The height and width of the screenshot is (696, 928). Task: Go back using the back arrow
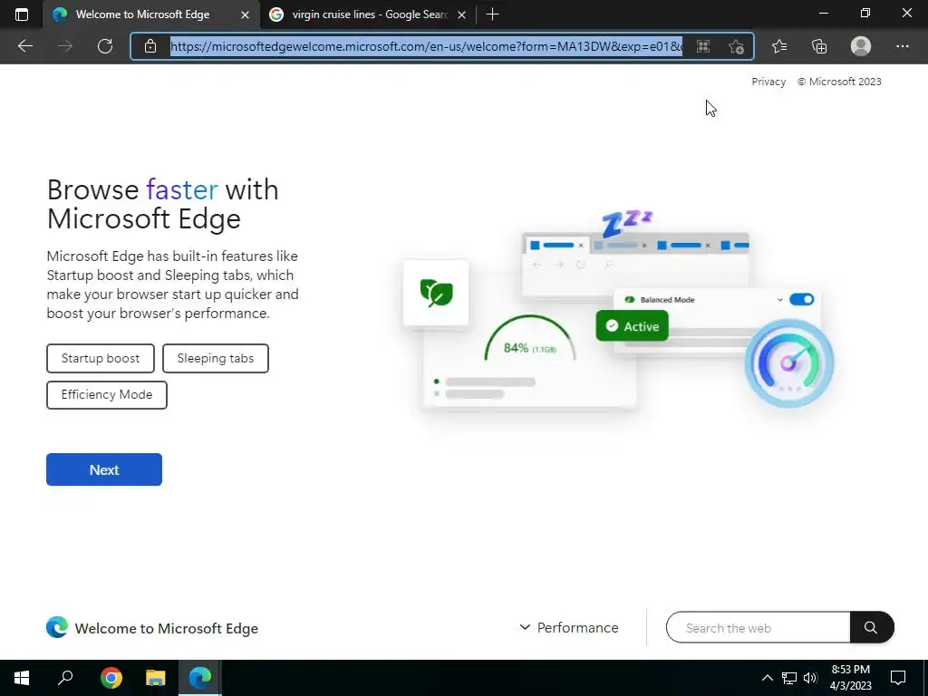(24, 46)
